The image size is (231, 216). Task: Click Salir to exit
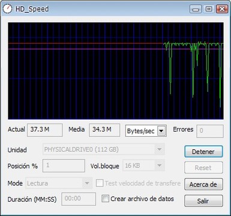click(203, 200)
